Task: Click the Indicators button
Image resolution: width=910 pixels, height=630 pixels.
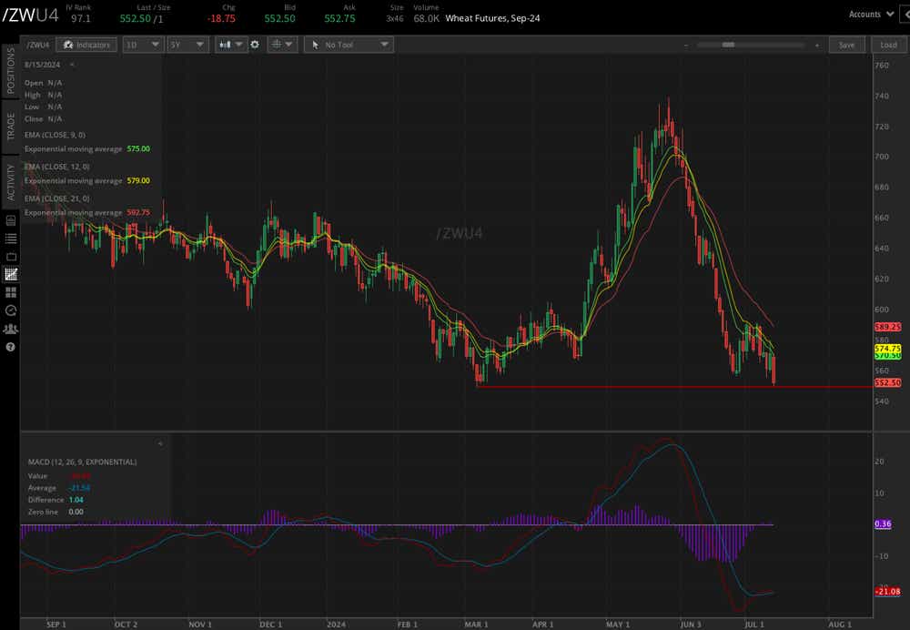Action: 85,45
